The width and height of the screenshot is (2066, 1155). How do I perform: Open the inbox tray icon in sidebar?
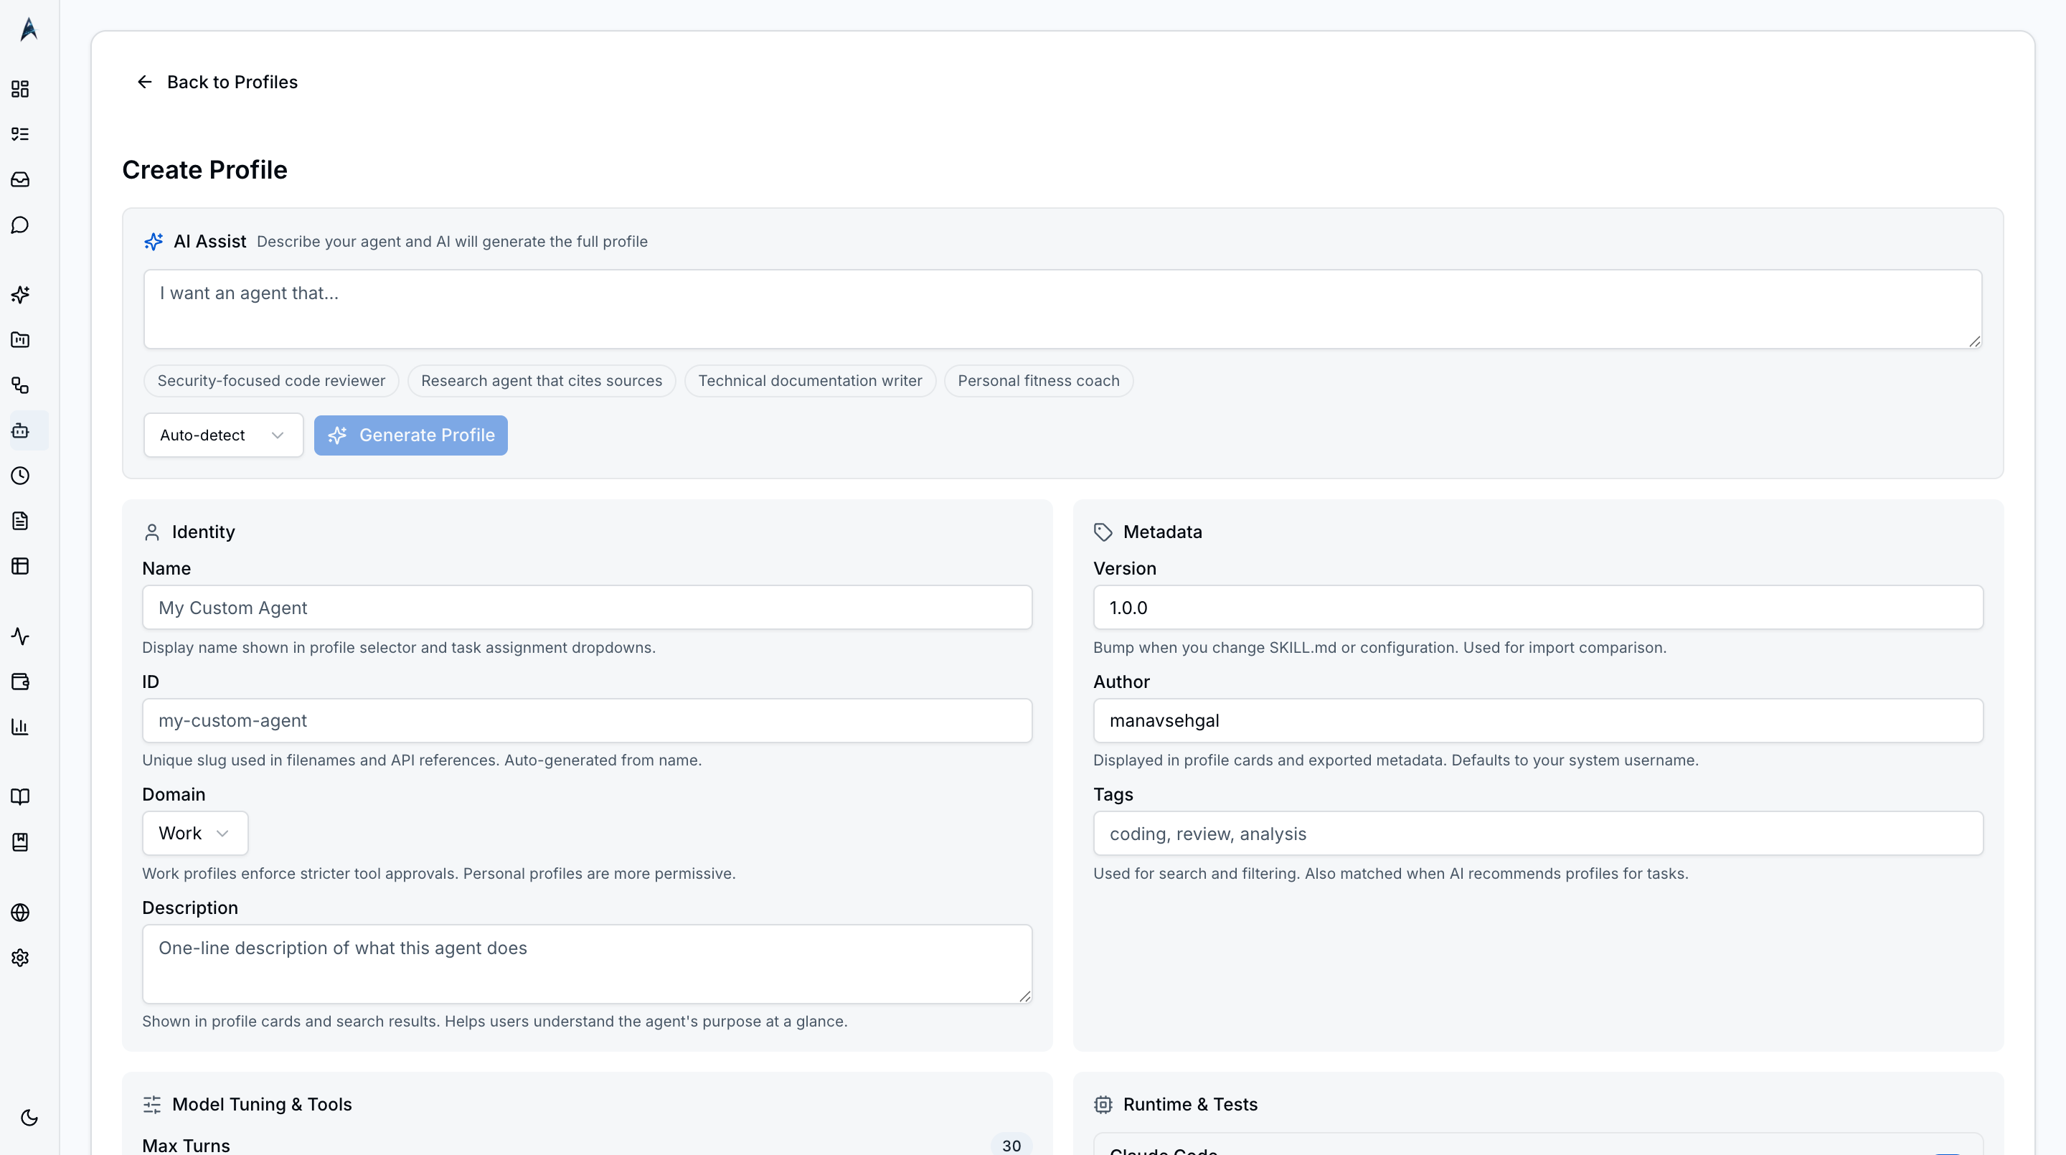tap(20, 179)
